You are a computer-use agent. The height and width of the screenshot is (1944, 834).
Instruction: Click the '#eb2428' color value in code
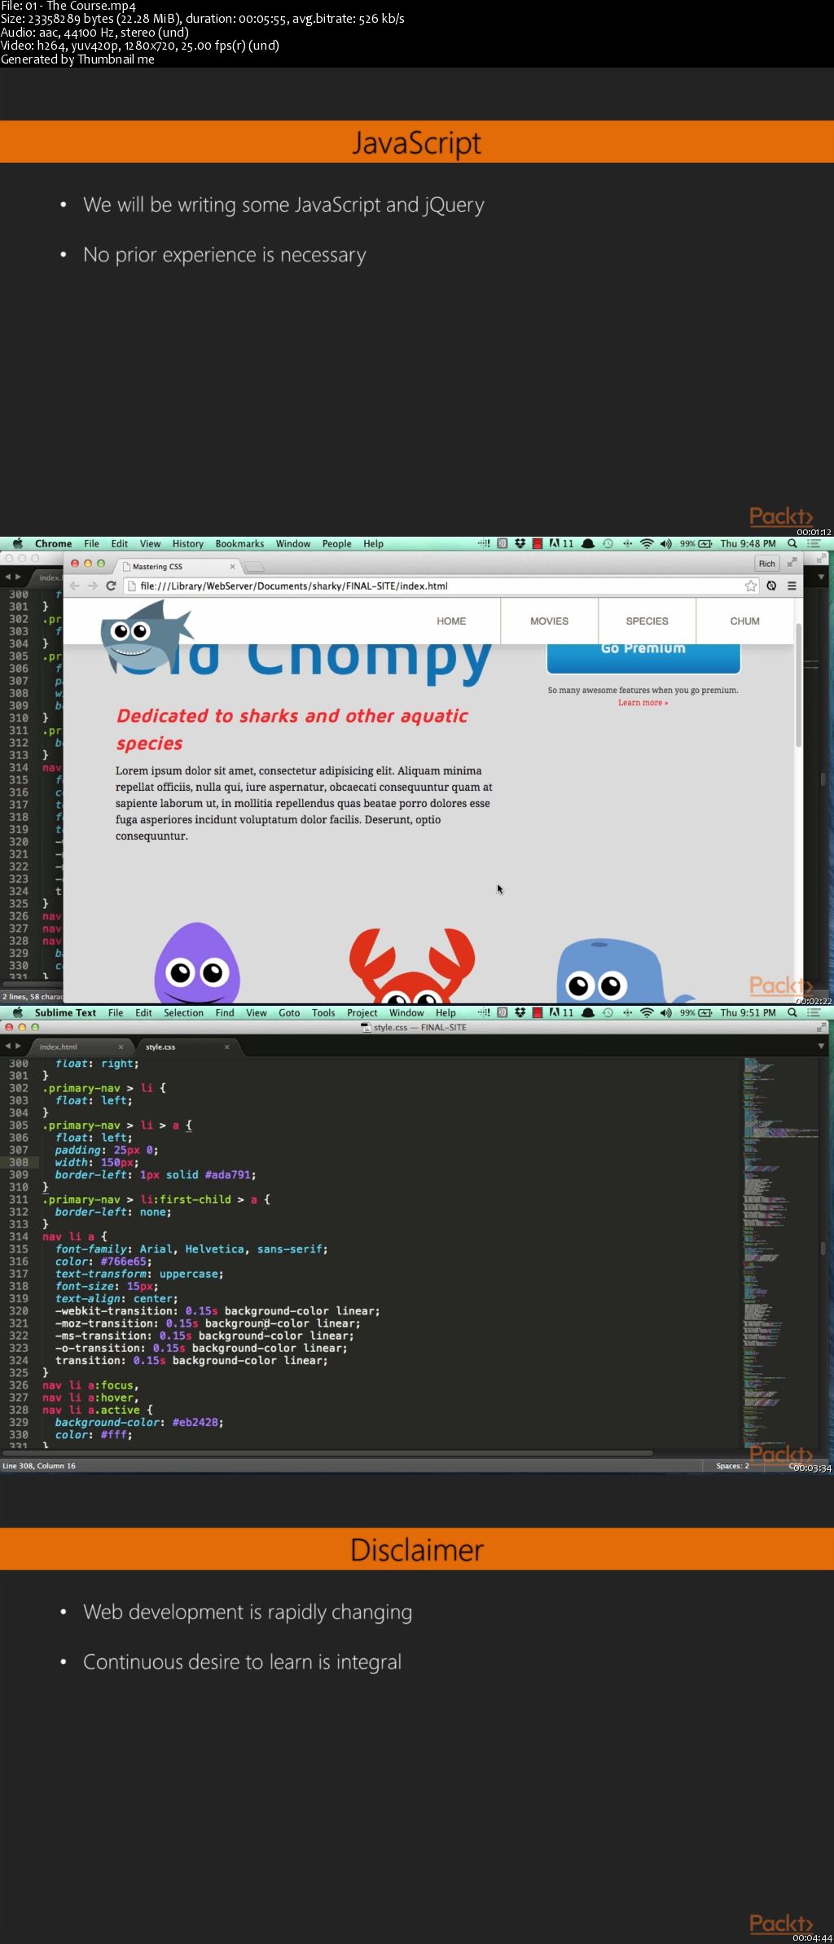click(197, 1422)
